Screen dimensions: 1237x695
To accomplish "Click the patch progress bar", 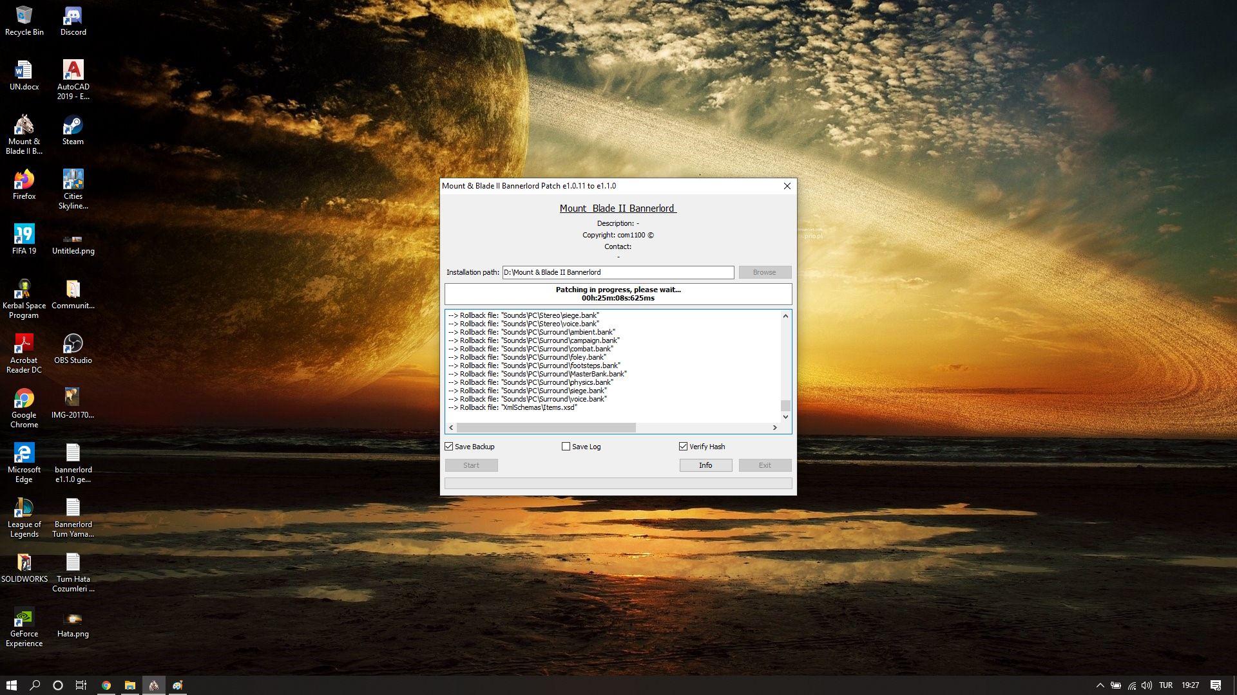I will tap(618, 483).
